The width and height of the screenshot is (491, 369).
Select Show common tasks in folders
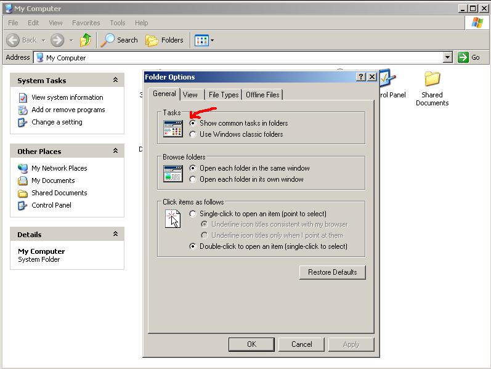193,123
